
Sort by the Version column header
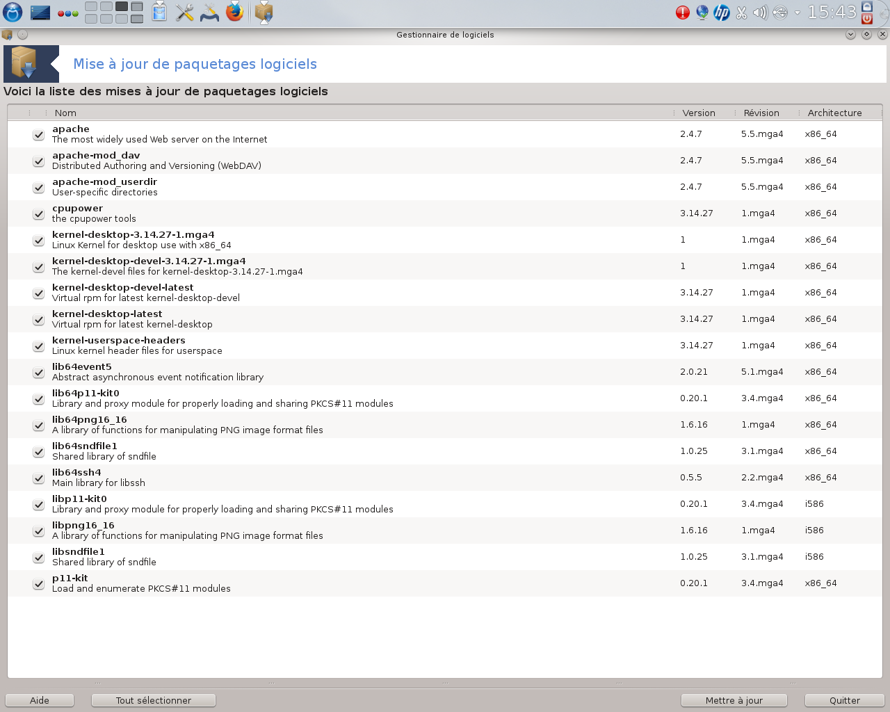[699, 113]
